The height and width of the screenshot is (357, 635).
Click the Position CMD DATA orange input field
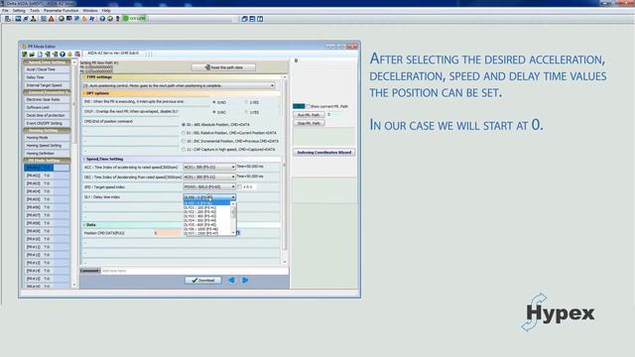168,233
